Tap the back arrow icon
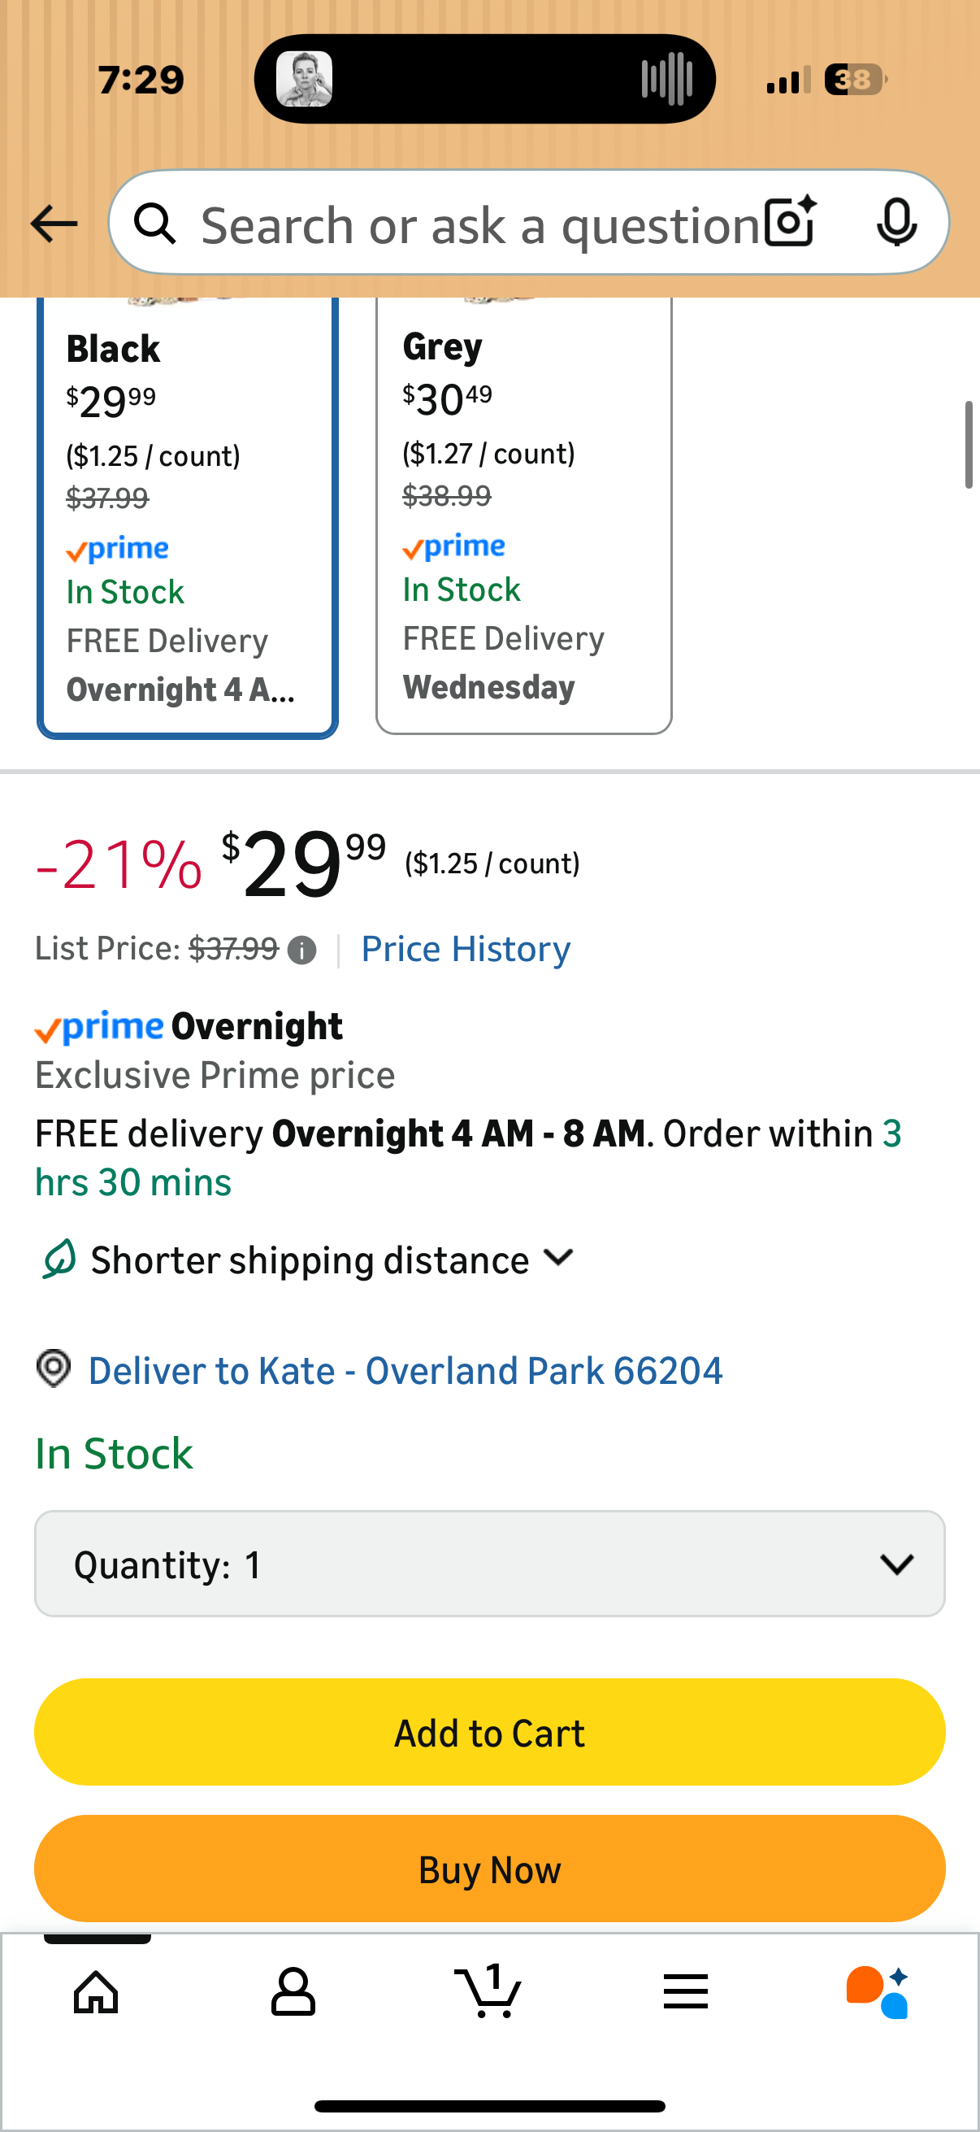Viewport: 980px width, 2132px height. point(54,224)
